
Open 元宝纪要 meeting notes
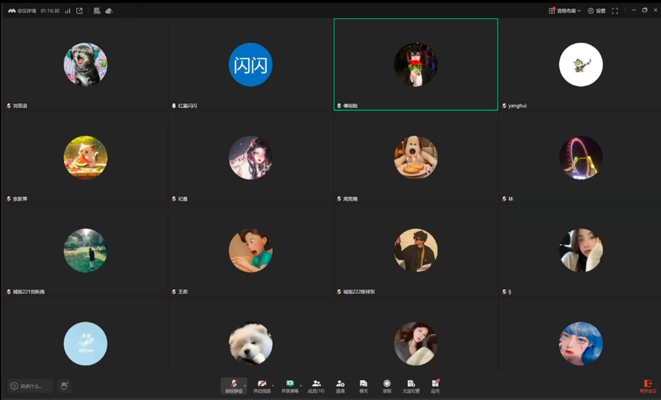(411, 385)
